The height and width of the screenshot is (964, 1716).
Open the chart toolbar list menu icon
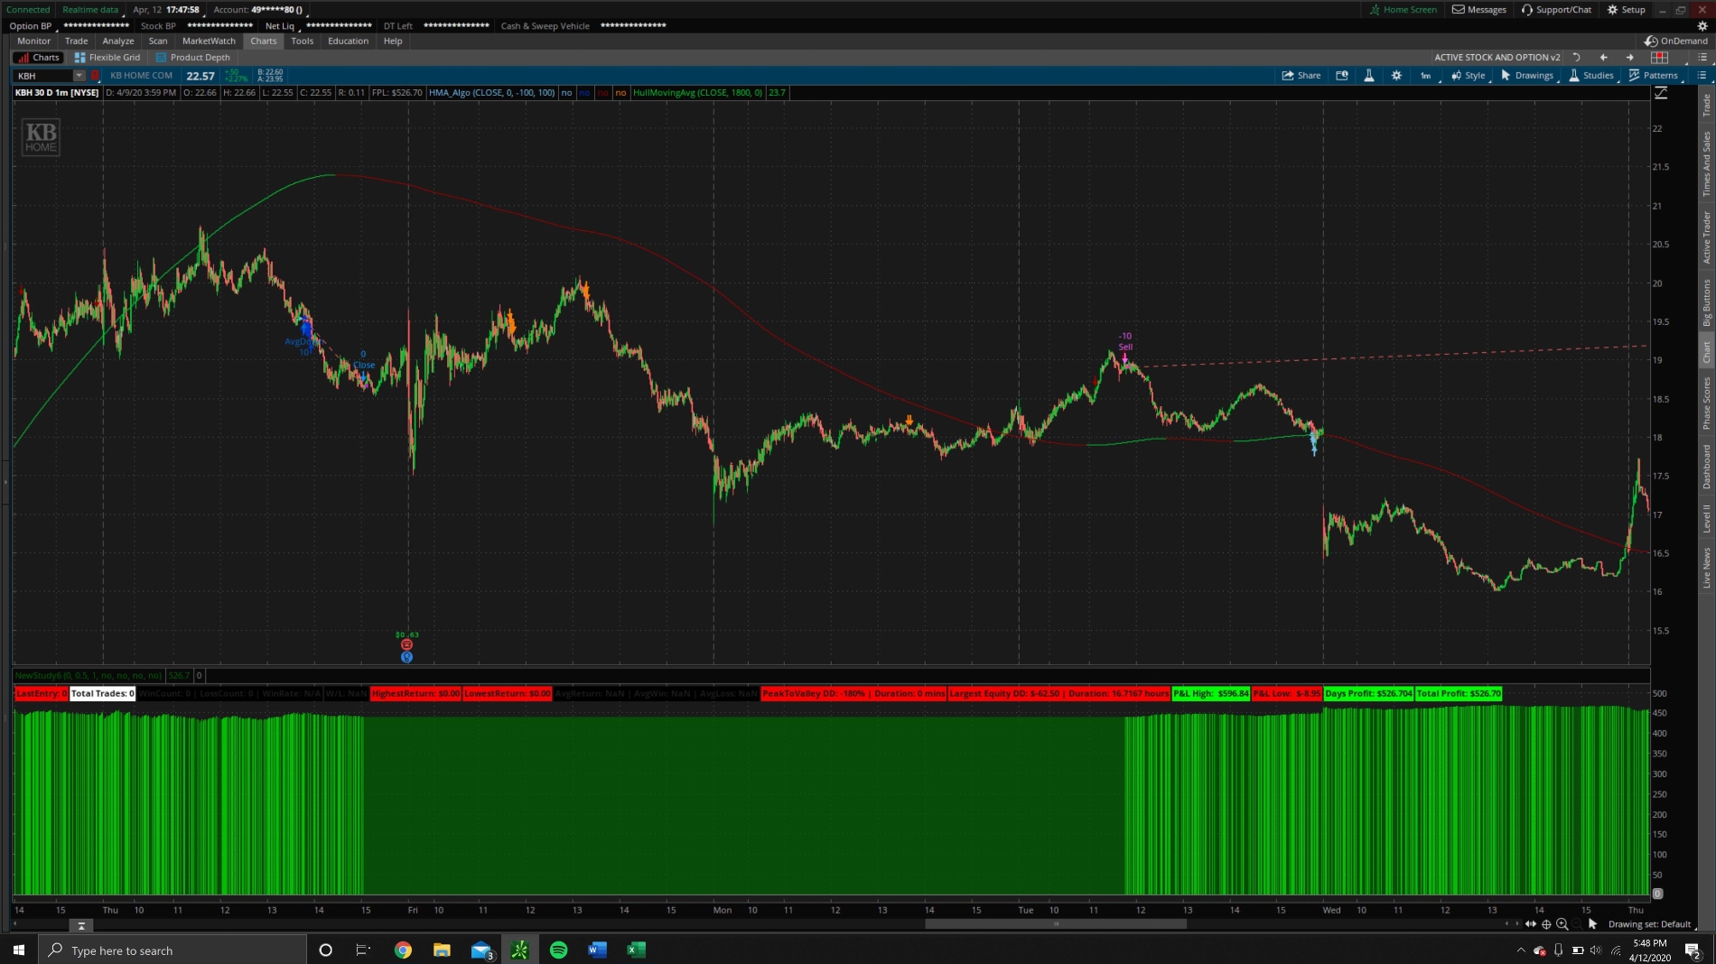[1702, 76]
